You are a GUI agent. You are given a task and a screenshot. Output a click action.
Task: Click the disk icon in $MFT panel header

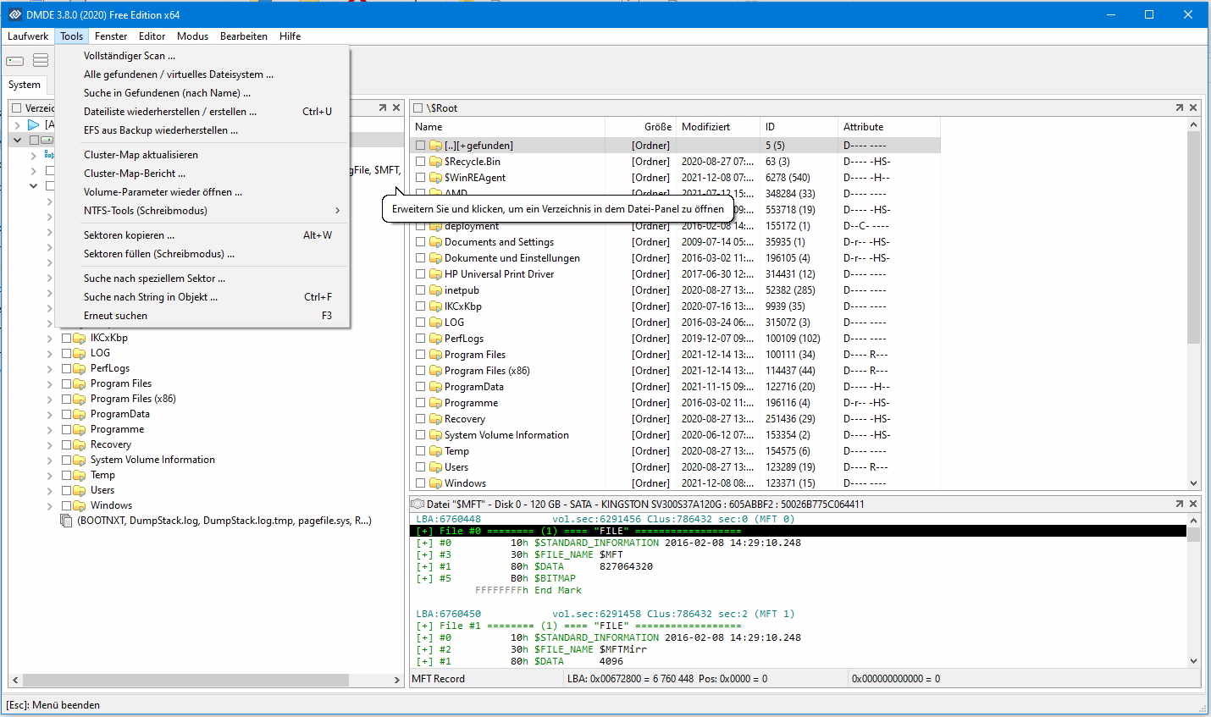tap(417, 504)
